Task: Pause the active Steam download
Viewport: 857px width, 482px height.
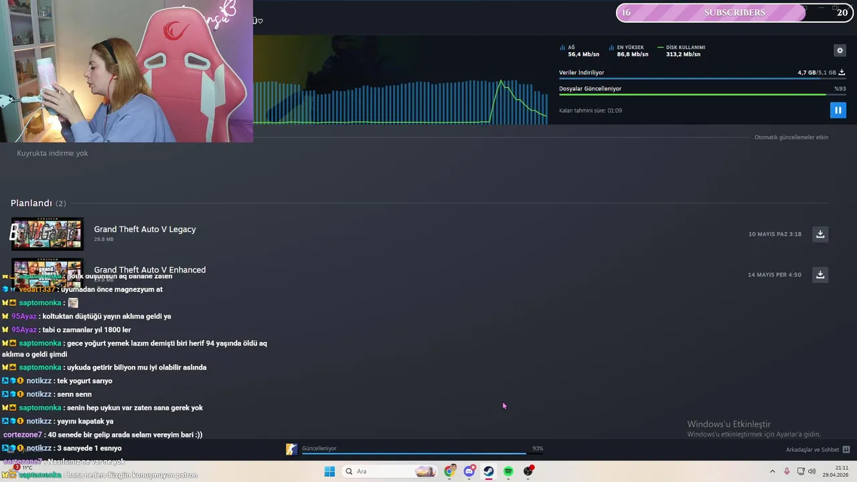Action: [x=838, y=110]
